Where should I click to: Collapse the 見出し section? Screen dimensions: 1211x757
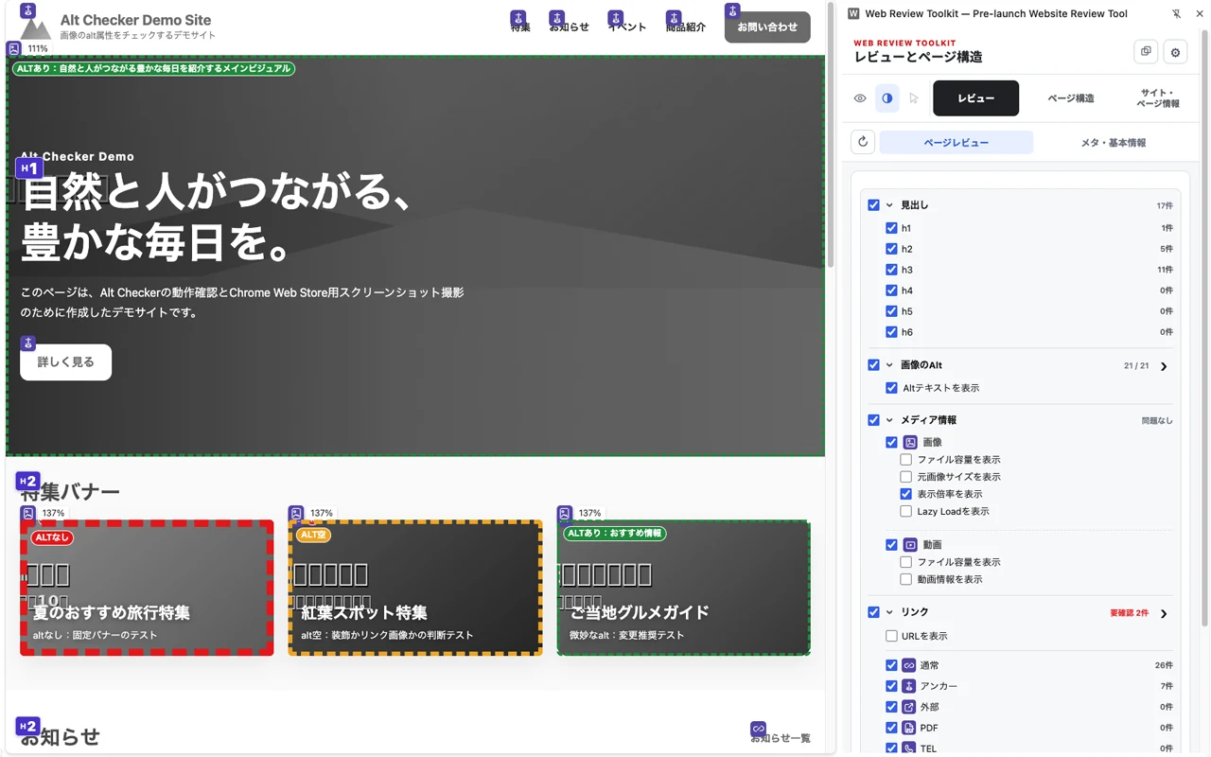point(889,204)
